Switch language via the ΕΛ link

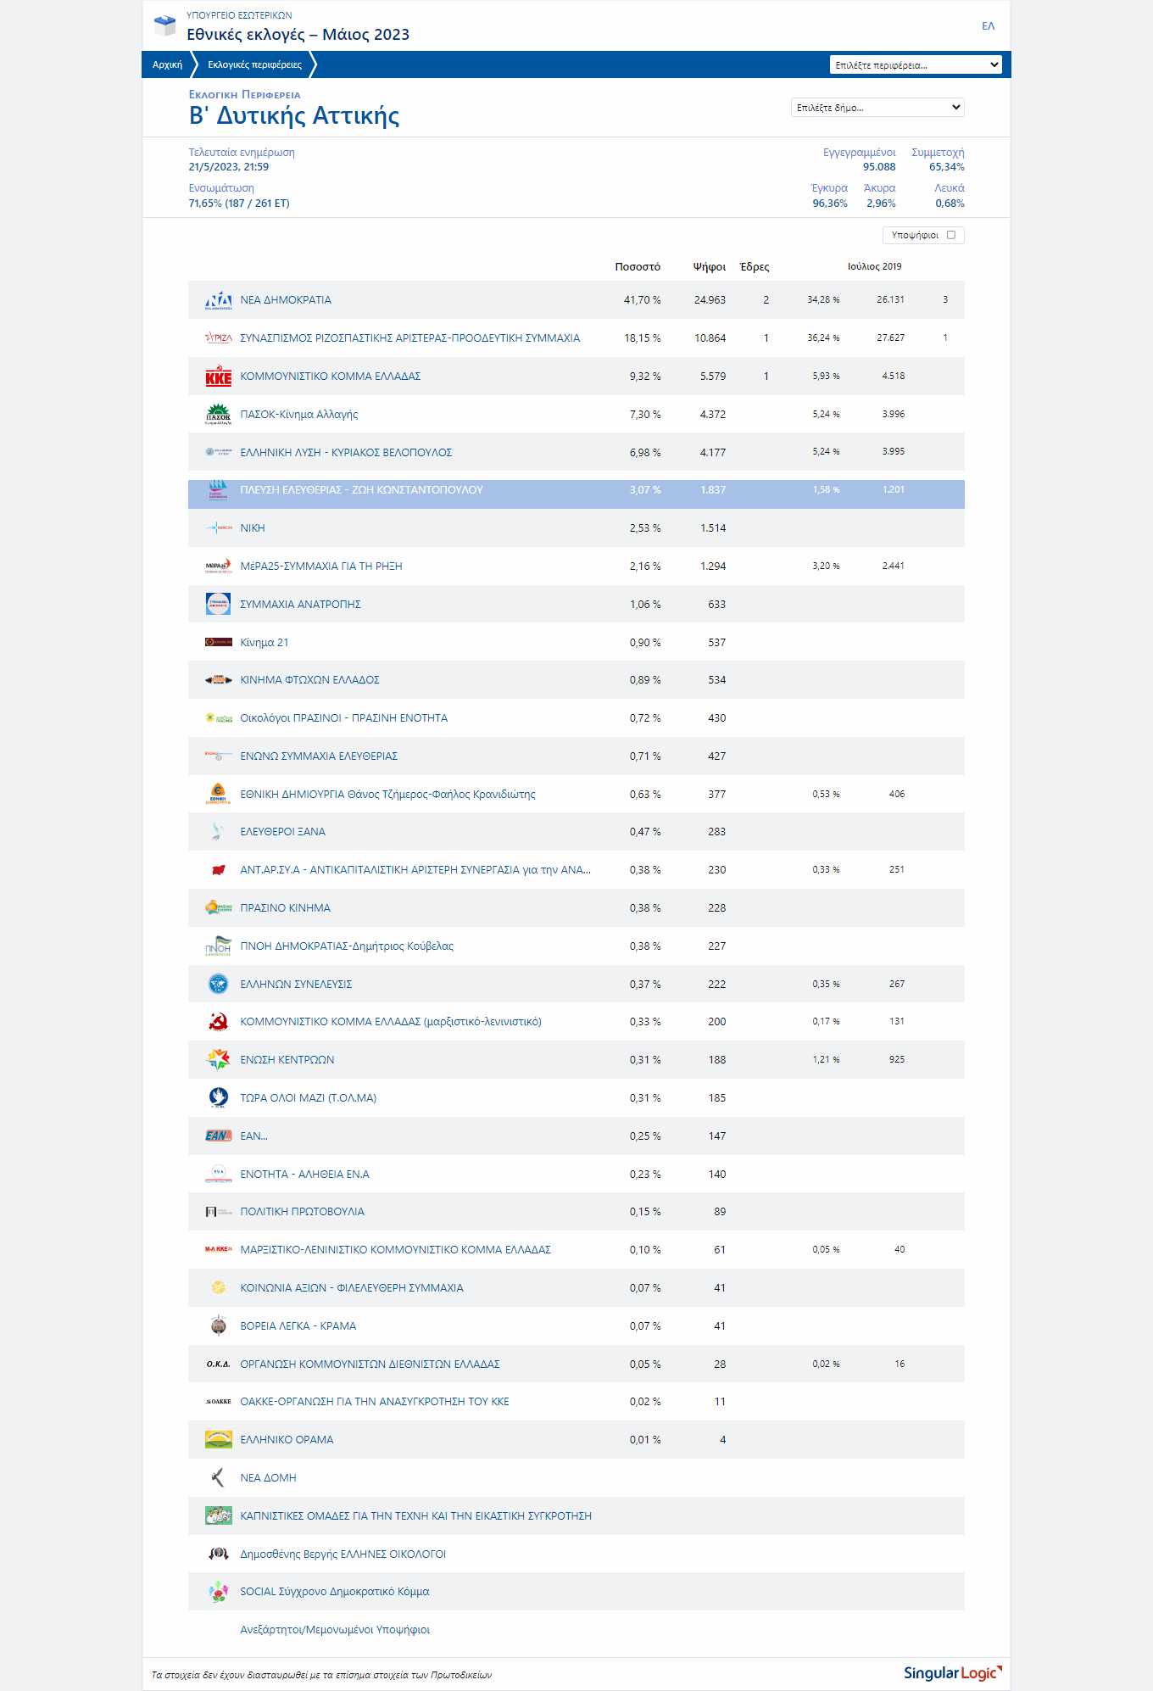point(988,26)
